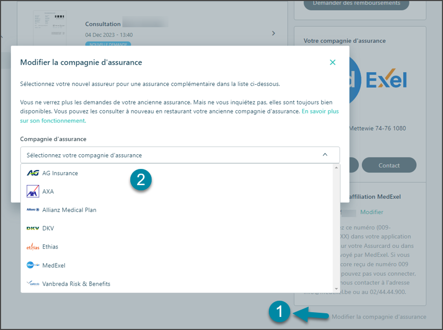Click the Allianz logo icon
Image resolution: width=443 pixels, height=330 pixels.
coord(33,210)
